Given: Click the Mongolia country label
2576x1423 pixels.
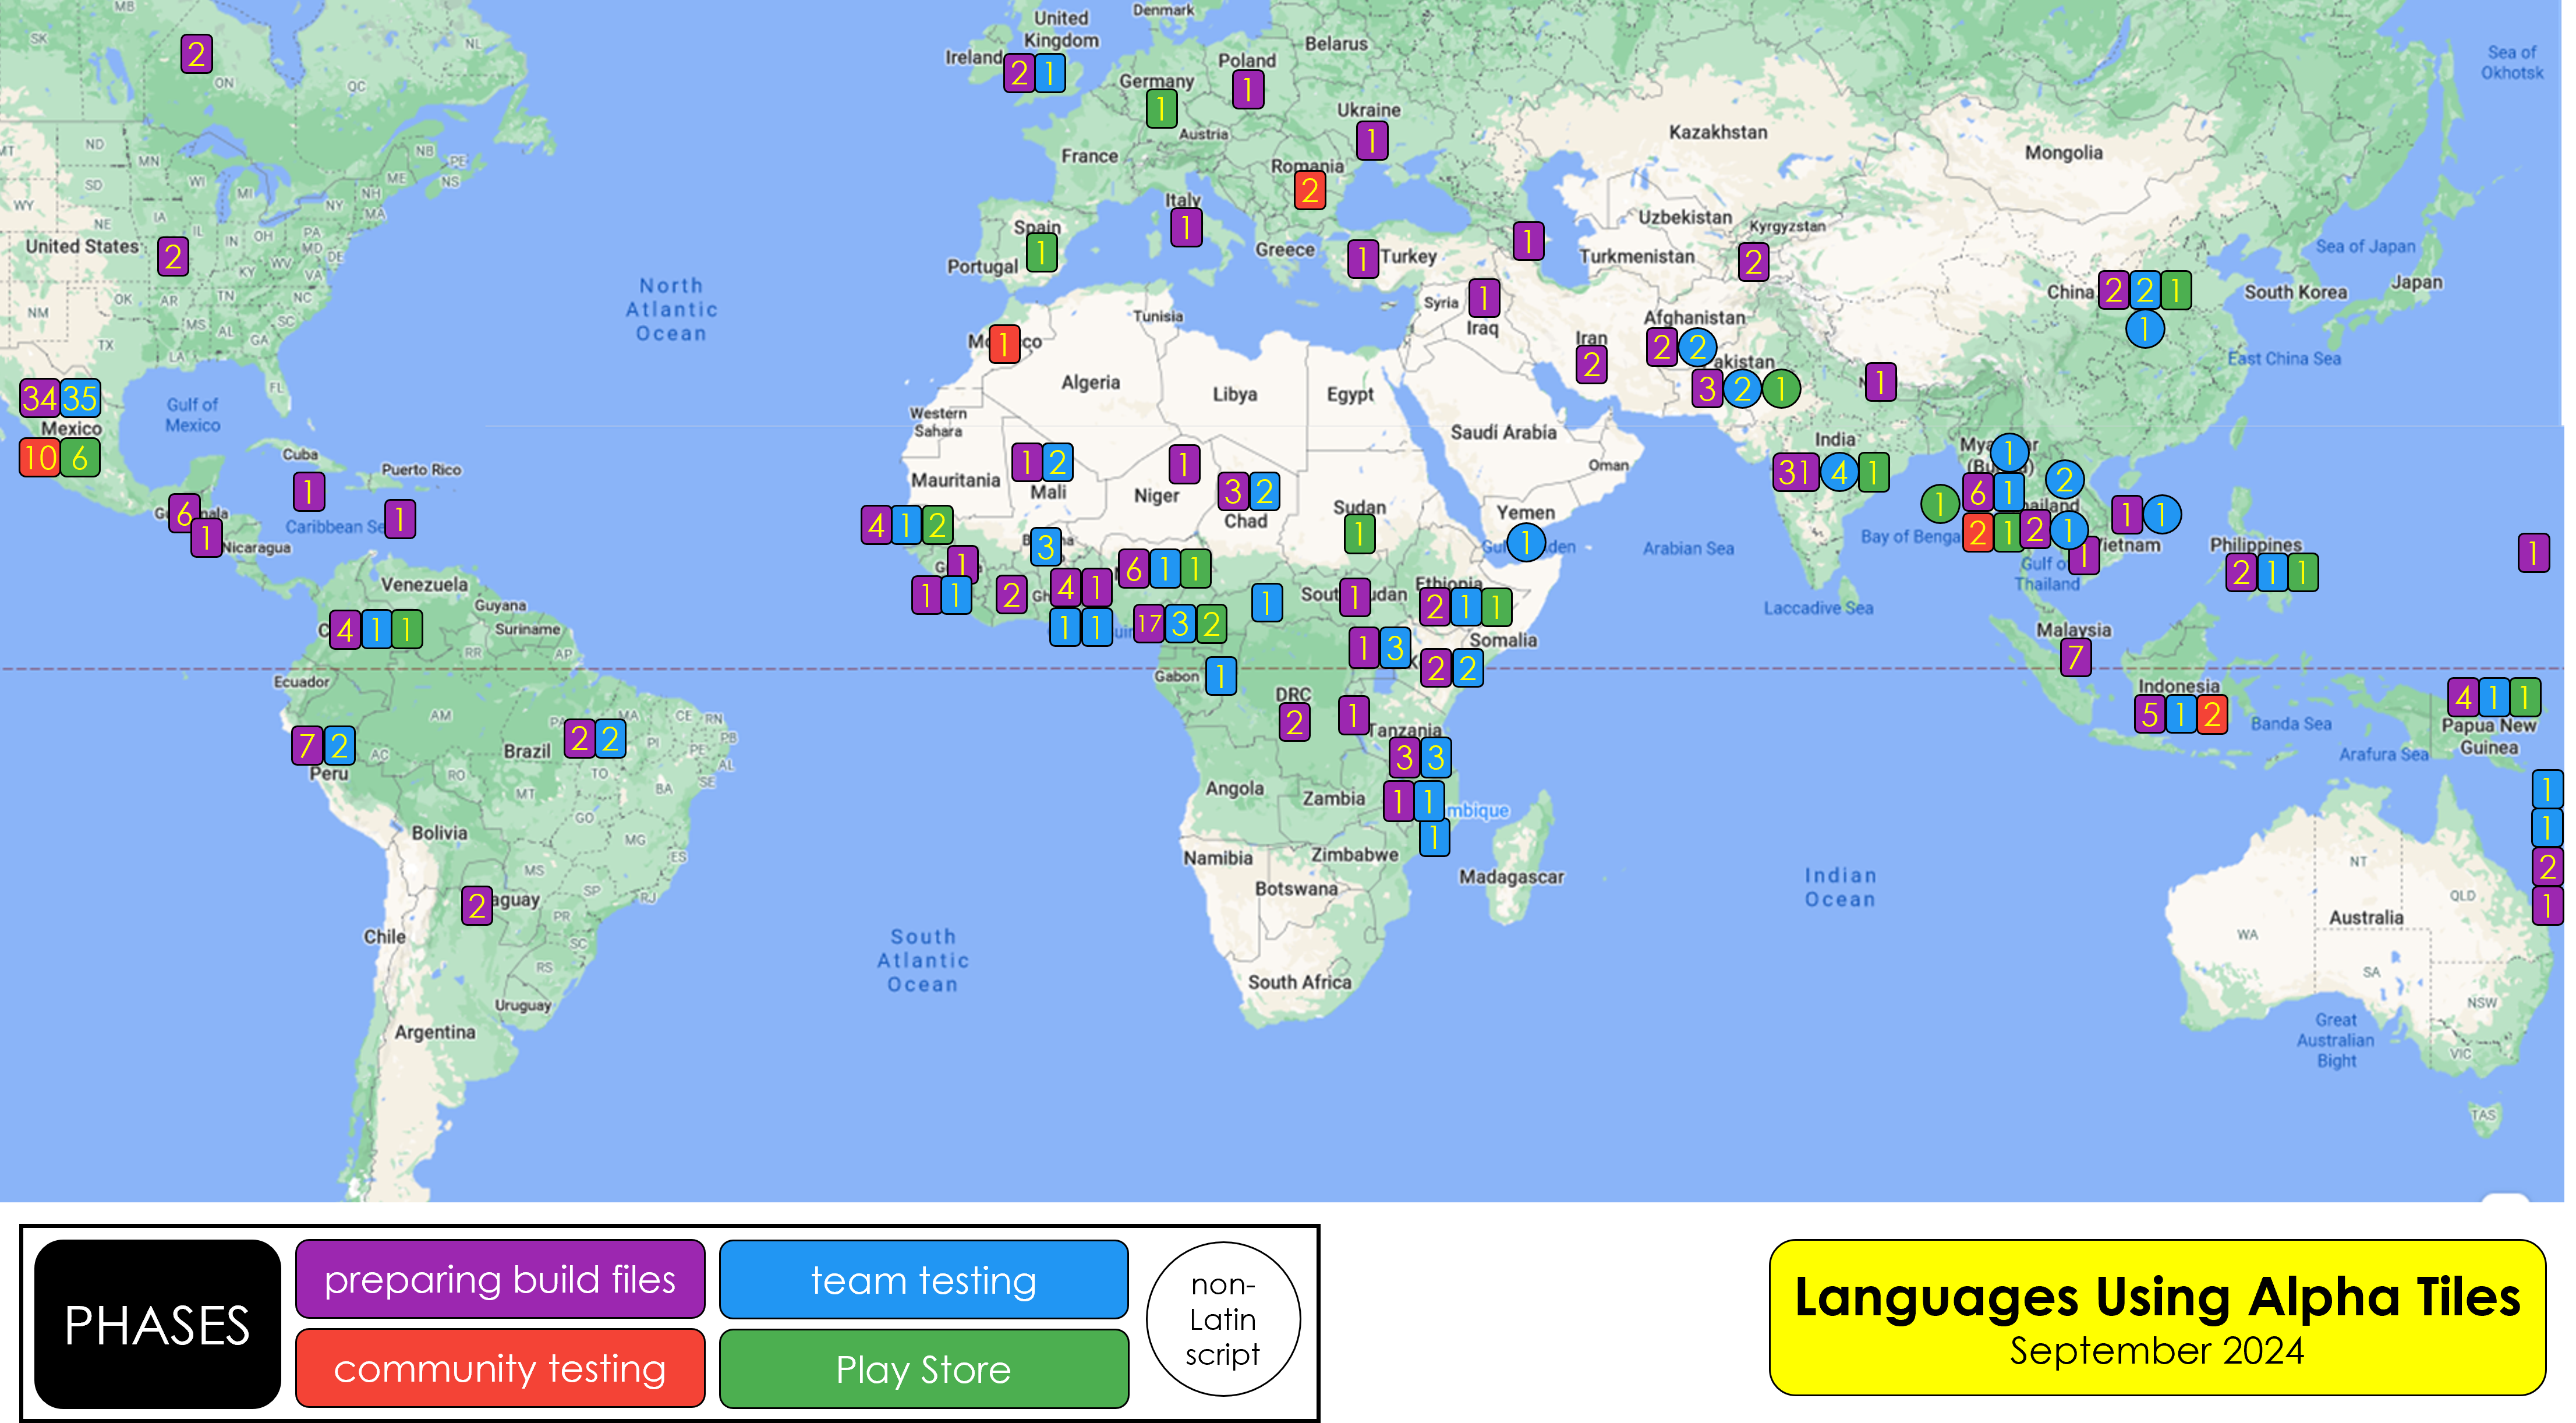Looking at the screenshot, I should point(2064,152).
